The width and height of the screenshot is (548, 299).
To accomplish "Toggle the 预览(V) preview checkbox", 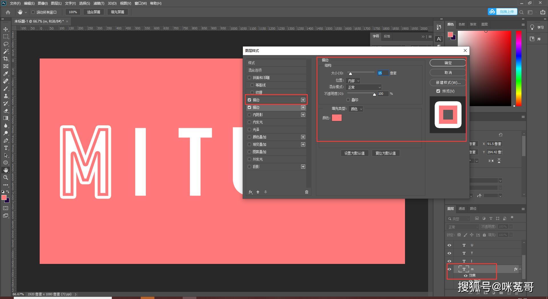I will tap(438, 91).
